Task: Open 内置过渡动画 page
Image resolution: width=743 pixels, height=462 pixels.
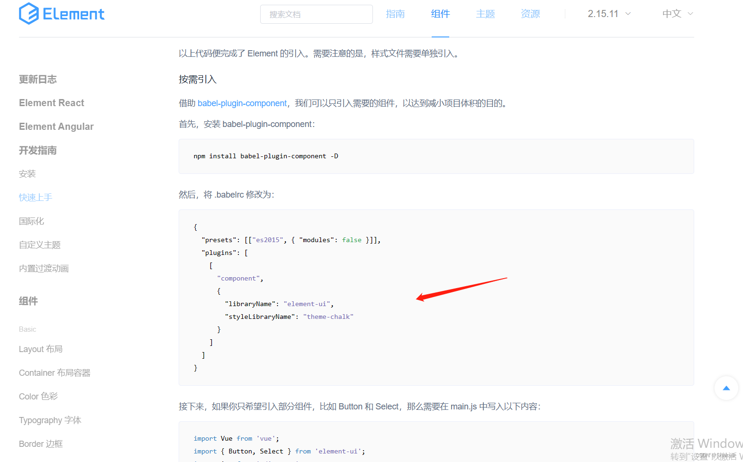Action: point(44,269)
